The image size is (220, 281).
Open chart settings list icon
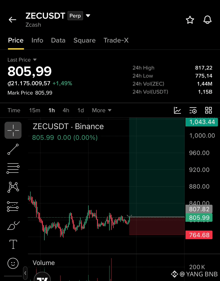[193, 110]
